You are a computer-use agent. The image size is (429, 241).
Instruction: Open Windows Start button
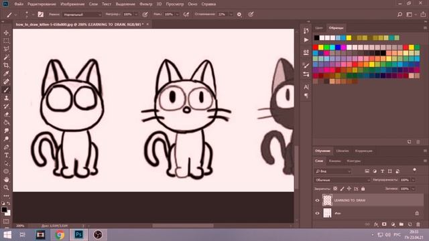(7, 235)
